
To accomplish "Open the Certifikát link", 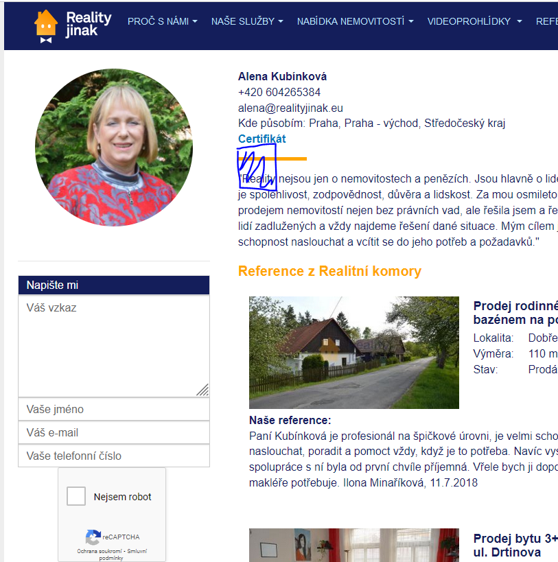I will (262, 139).
